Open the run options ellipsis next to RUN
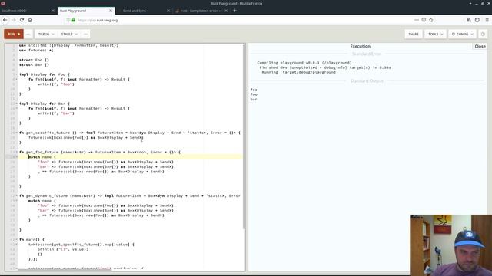This screenshot has height=276, width=492. (28, 34)
